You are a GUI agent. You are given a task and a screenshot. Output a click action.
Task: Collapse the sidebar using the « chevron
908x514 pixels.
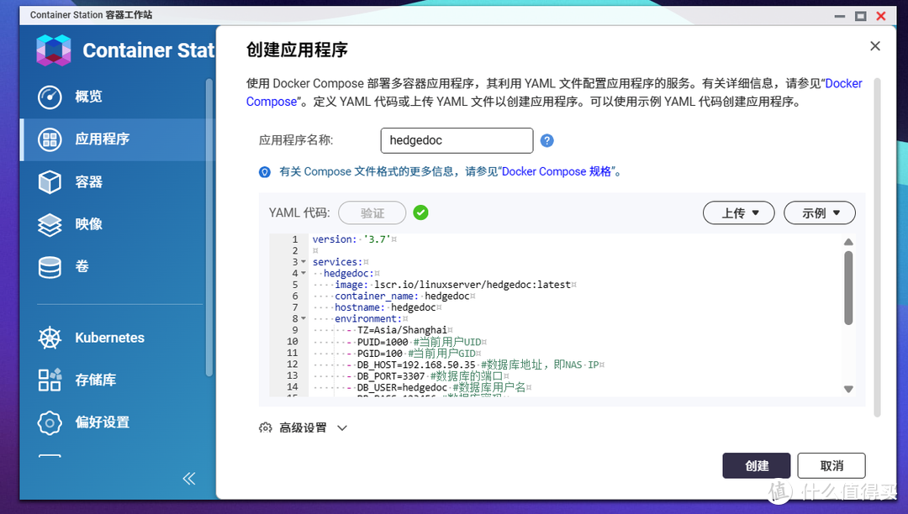[x=188, y=478]
